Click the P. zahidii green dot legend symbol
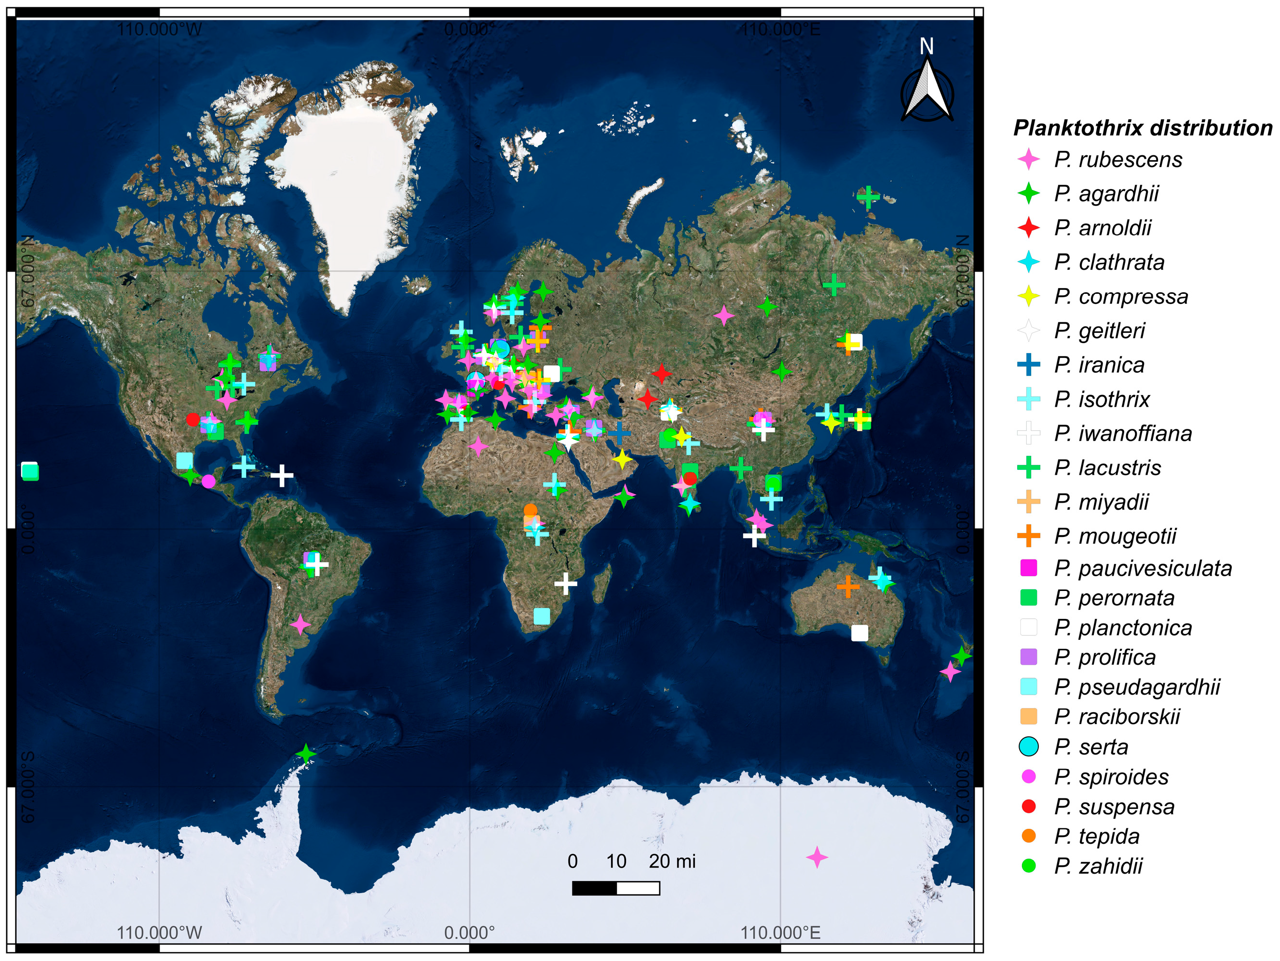Viewport: 1280px width, 961px height. click(x=1028, y=865)
